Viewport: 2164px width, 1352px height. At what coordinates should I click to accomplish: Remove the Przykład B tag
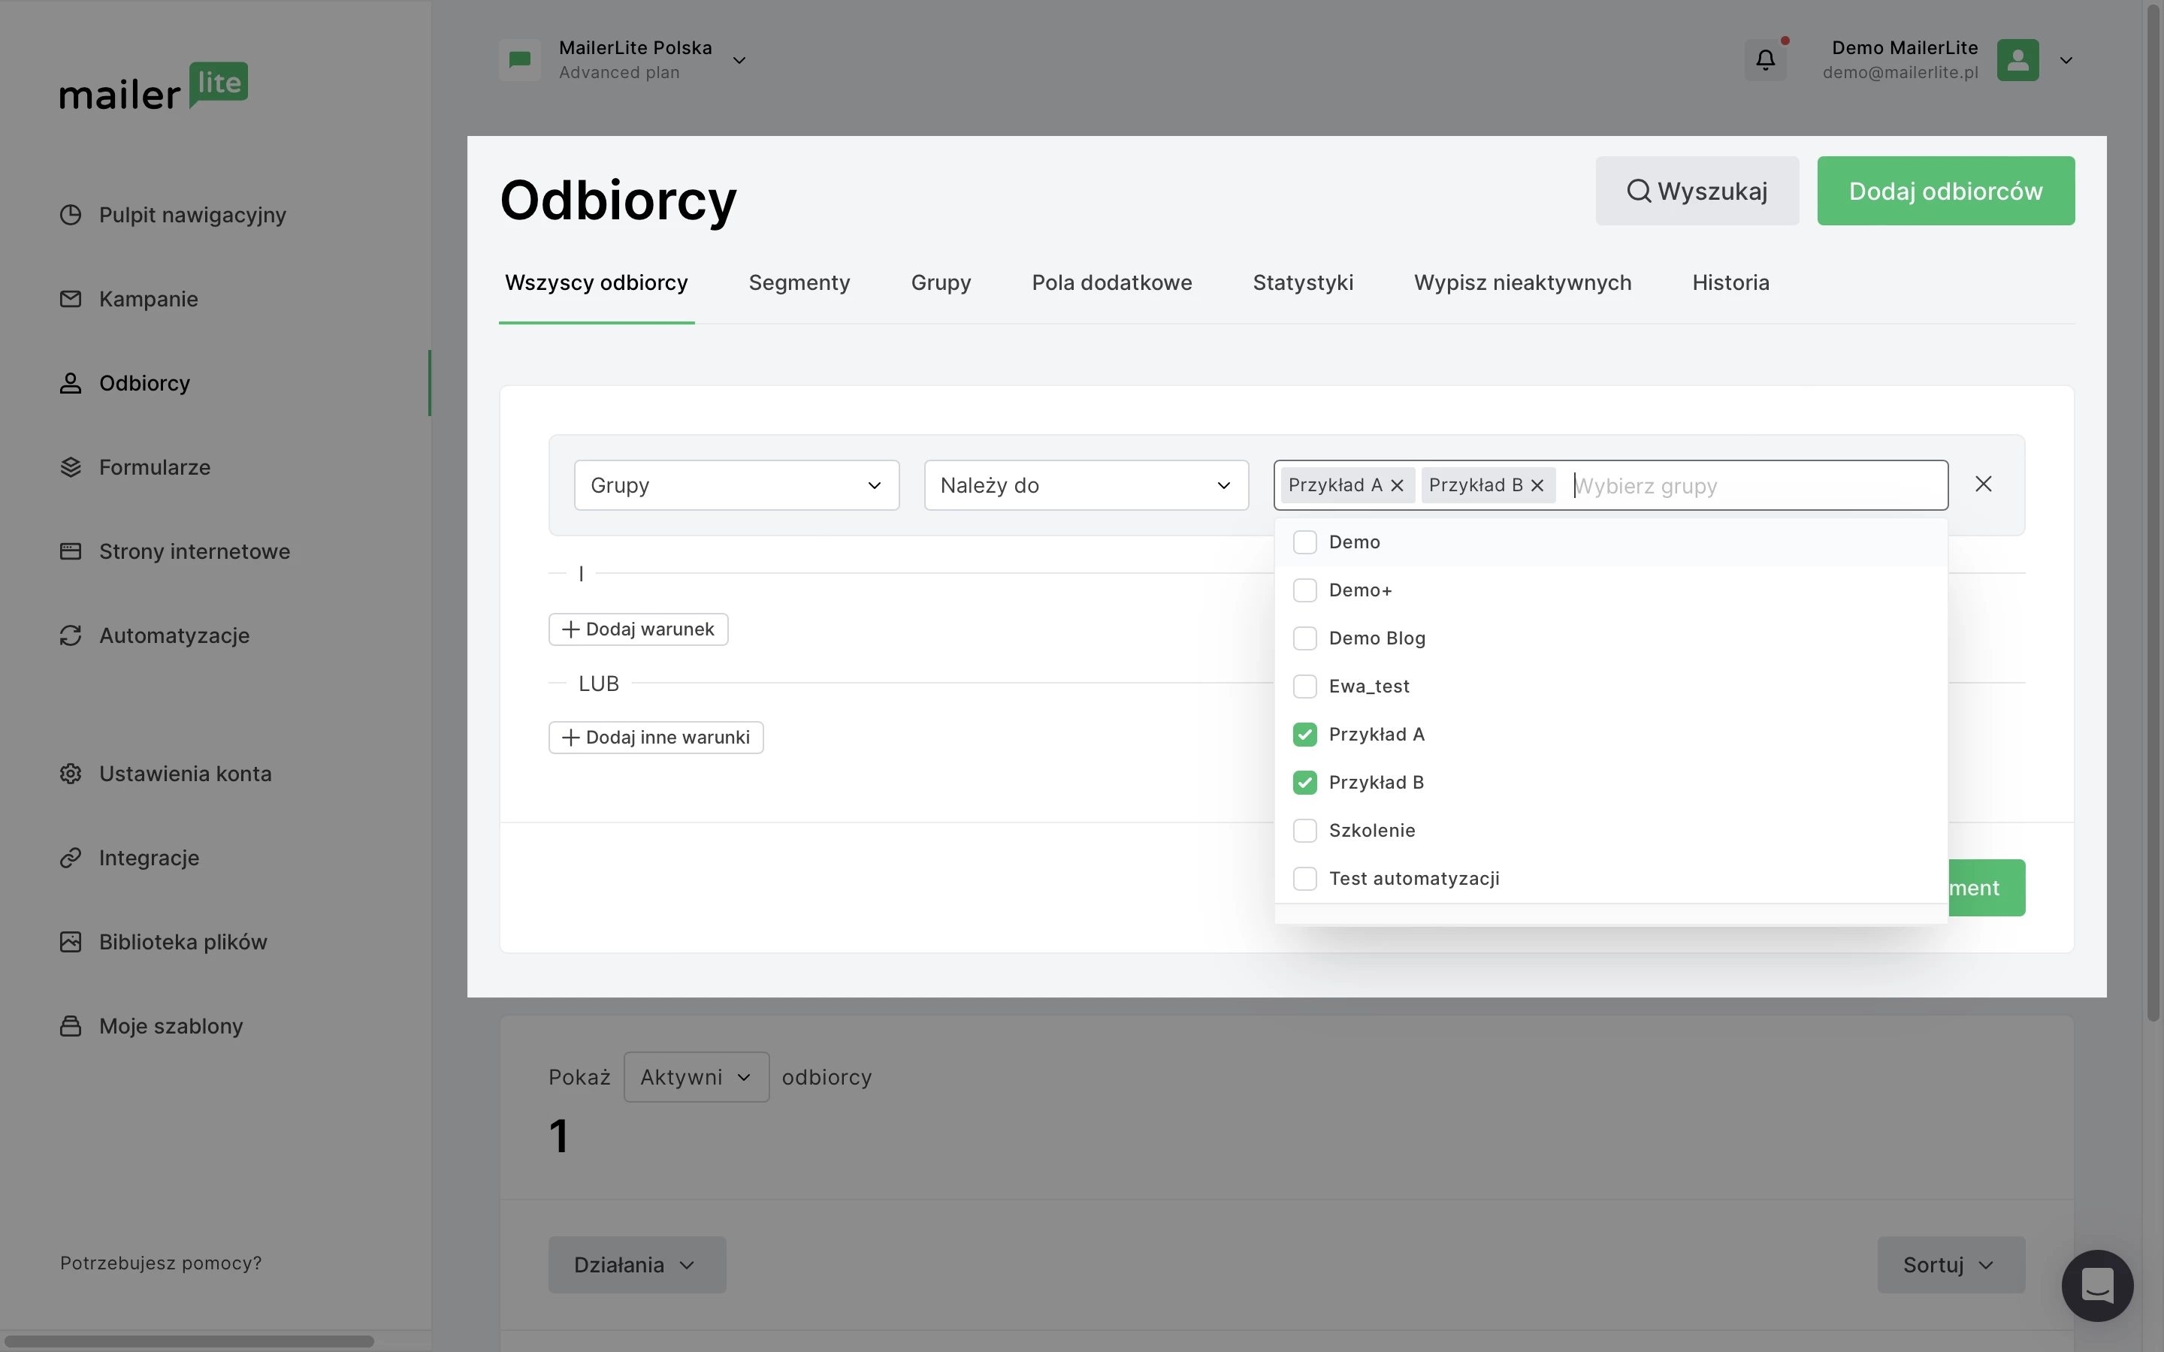[x=1537, y=485]
